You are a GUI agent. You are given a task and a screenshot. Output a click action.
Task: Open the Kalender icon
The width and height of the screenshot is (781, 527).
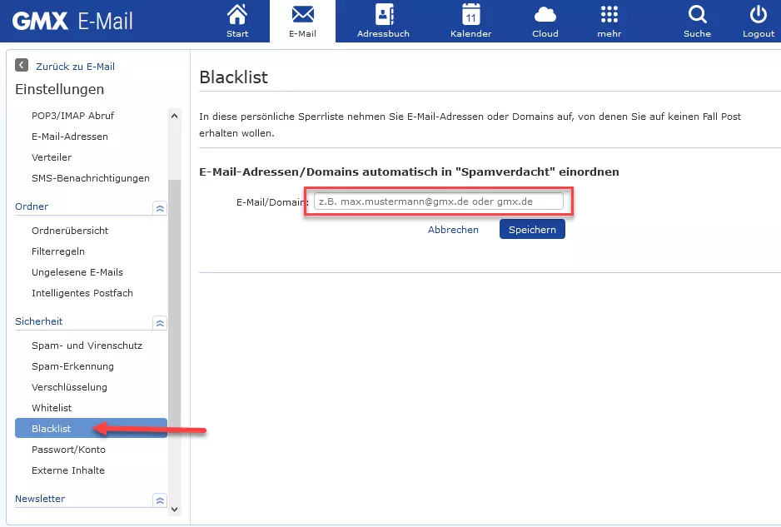coord(470,21)
